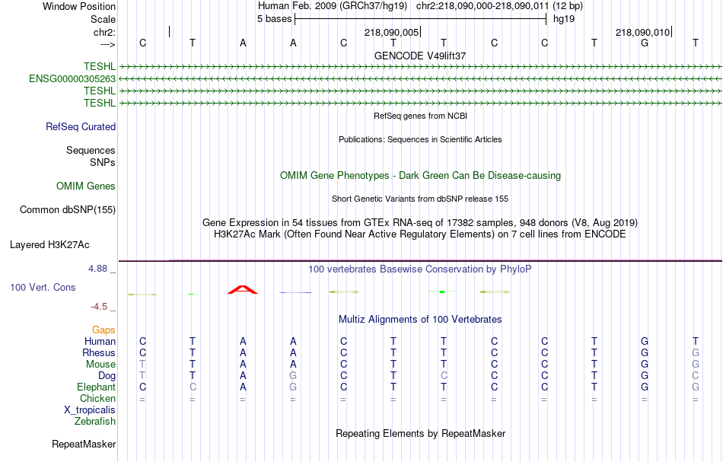723x462 pixels.
Task: Click Repeating Elements by RepeatMasker title
Action: [420, 433]
